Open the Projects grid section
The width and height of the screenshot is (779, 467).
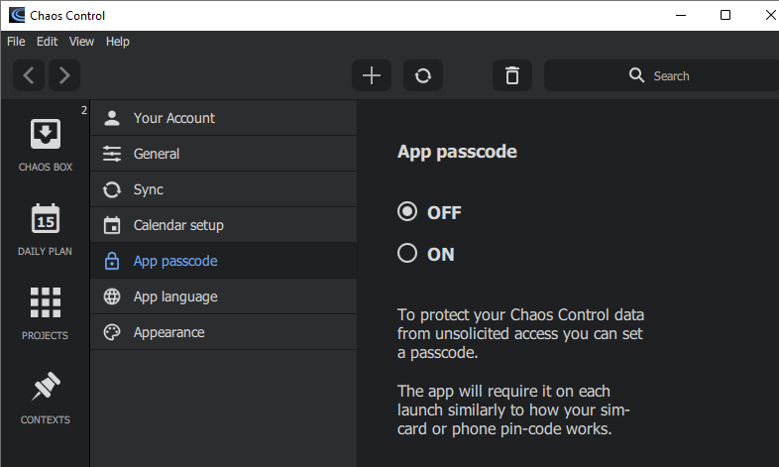point(46,313)
